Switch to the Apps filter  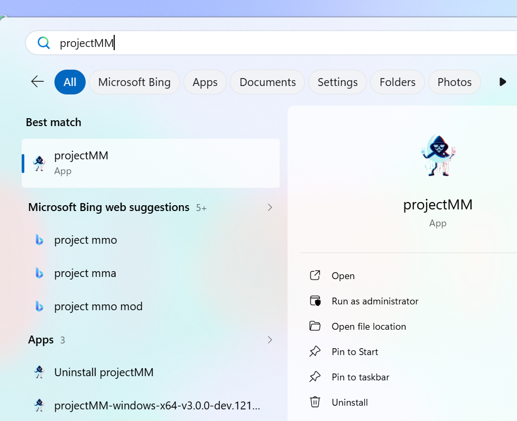(205, 82)
